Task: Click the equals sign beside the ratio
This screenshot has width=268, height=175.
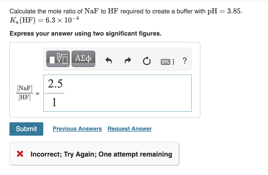Action: (37, 93)
